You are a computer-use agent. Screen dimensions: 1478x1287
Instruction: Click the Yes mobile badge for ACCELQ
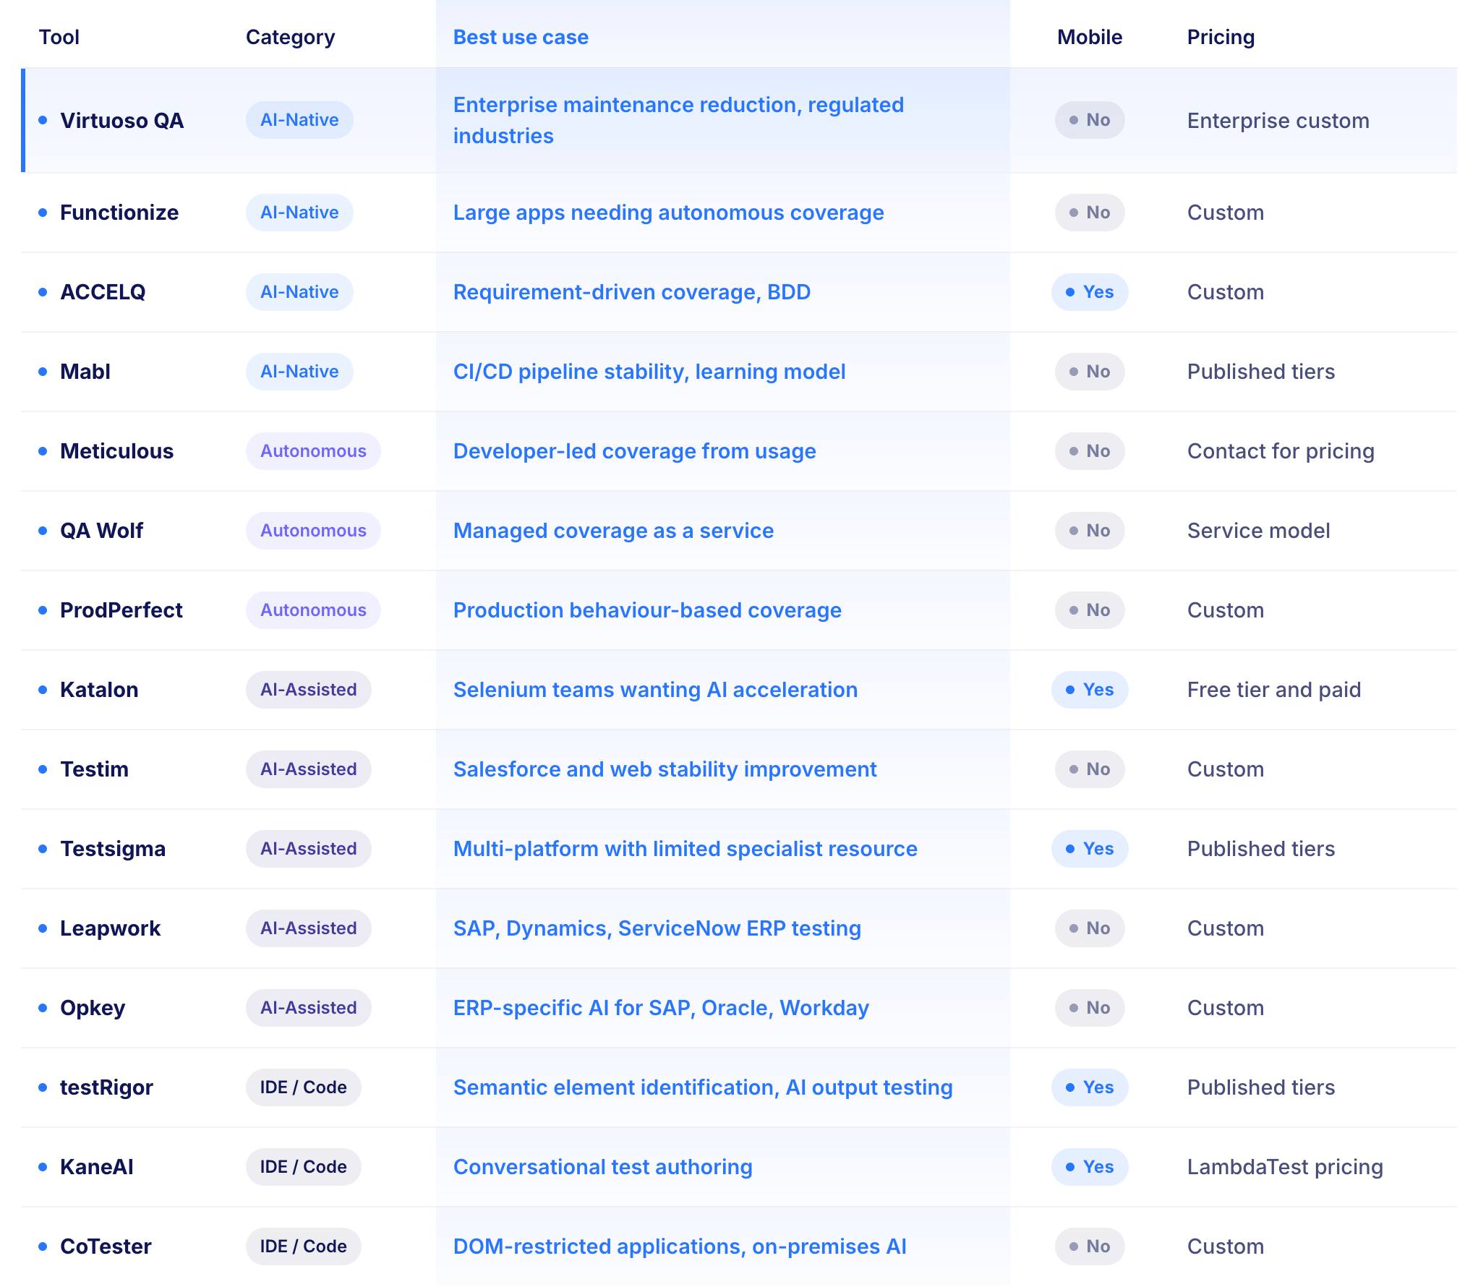[x=1090, y=292]
